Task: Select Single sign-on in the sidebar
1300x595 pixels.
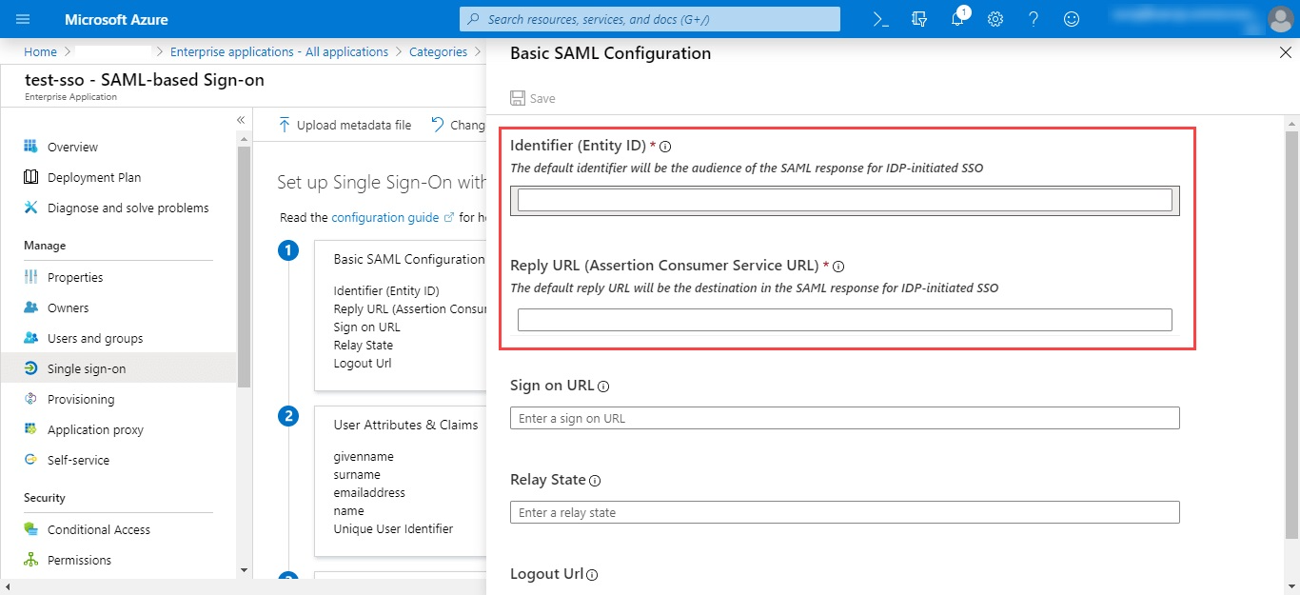Action: (119, 368)
